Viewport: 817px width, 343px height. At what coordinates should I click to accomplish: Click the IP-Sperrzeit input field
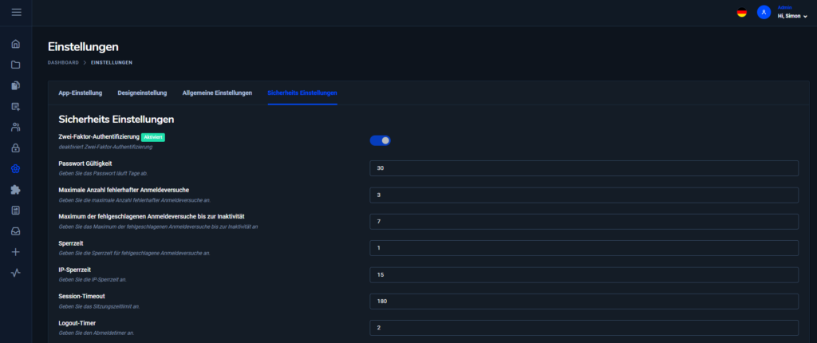583,274
